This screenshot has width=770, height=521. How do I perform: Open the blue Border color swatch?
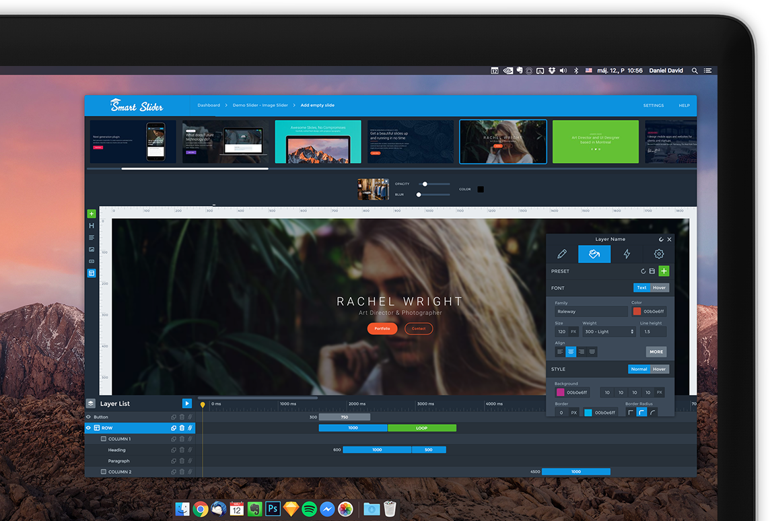coord(588,413)
